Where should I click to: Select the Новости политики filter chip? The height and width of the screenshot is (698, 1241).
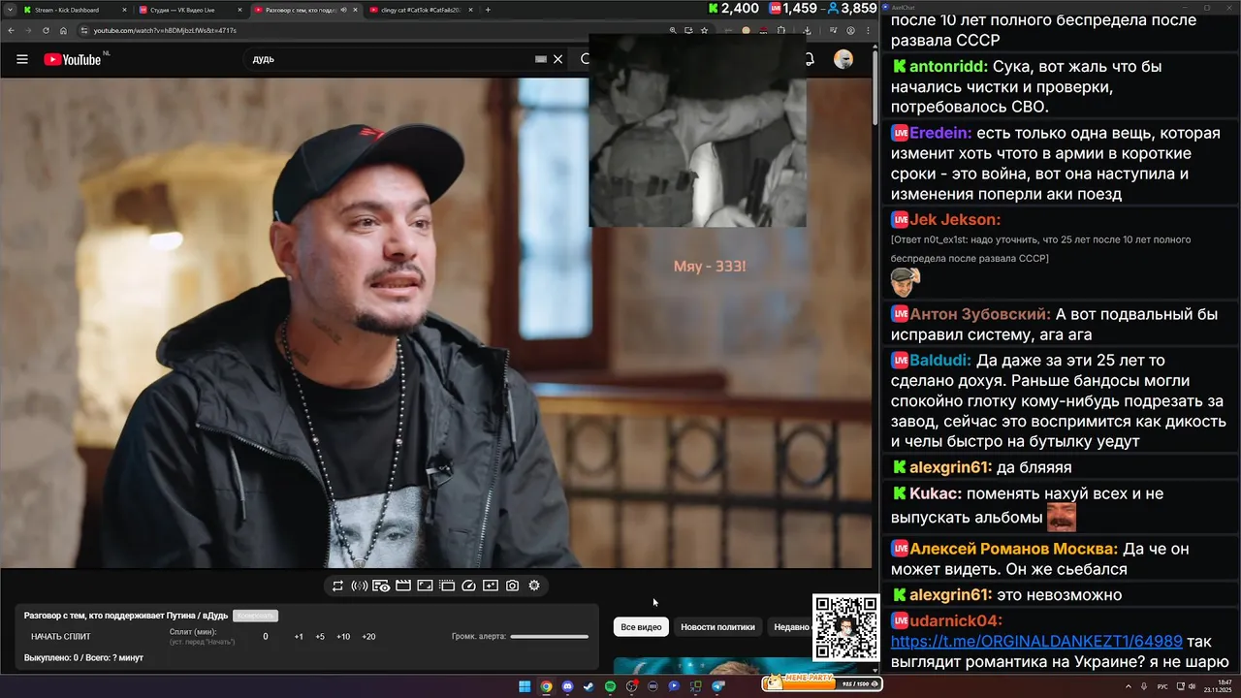click(717, 627)
